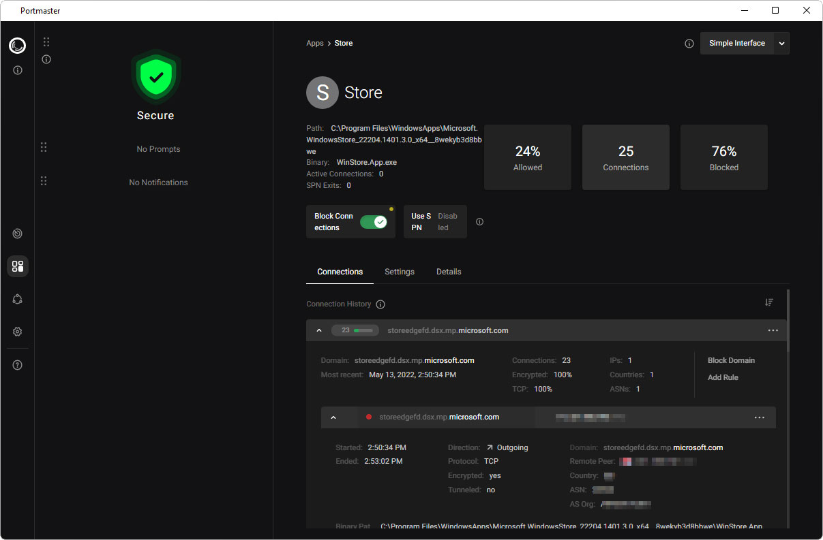Open the Apps grid icon in sidebar
Image resolution: width=823 pixels, height=540 pixels.
click(18, 266)
